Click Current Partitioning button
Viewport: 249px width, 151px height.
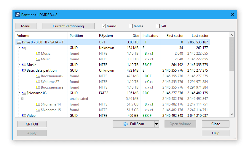pyautogui.click(x=68, y=26)
